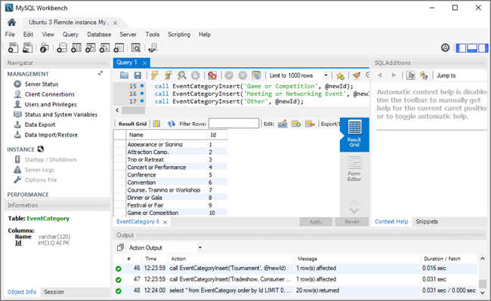491x301 pixels.
Task: Click the SQL editor horizontal scrollbar
Action: point(134,110)
